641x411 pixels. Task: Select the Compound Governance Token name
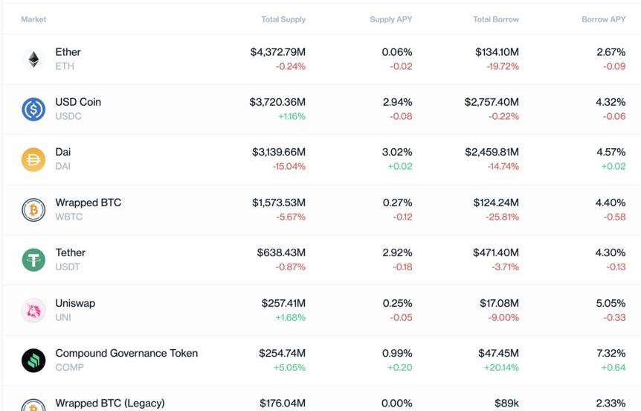coord(126,353)
